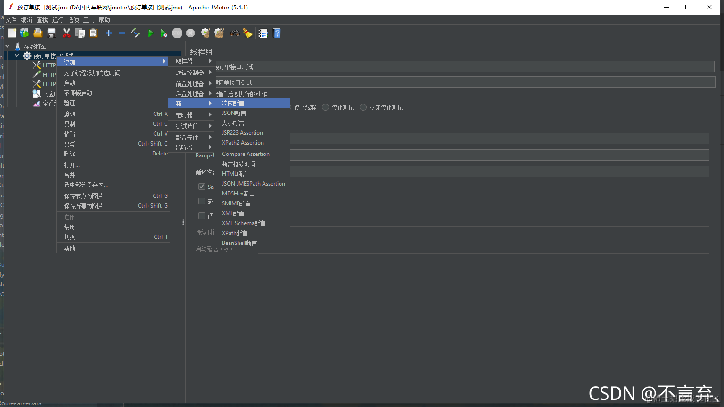Screen dimensions: 724x407
Task: Open the 文件 menu
Action: tap(11, 20)
